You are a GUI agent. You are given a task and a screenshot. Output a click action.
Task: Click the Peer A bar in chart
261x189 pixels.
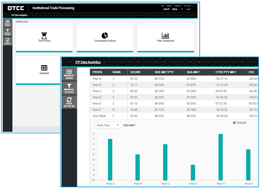pos(110,159)
